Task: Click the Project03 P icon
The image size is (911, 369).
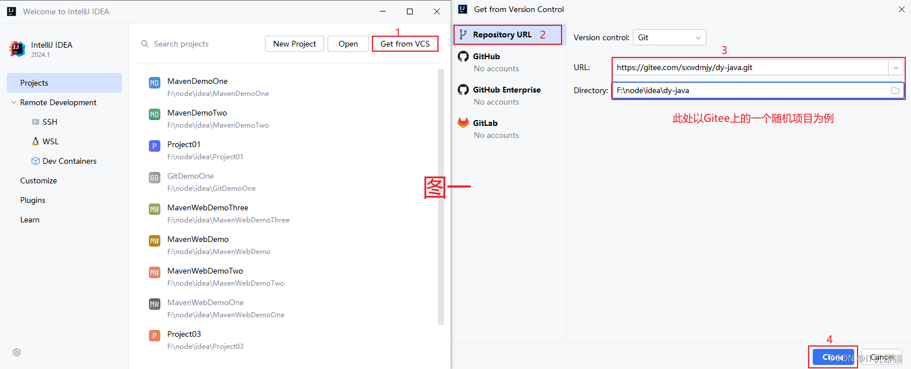Action: pos(155,336)
